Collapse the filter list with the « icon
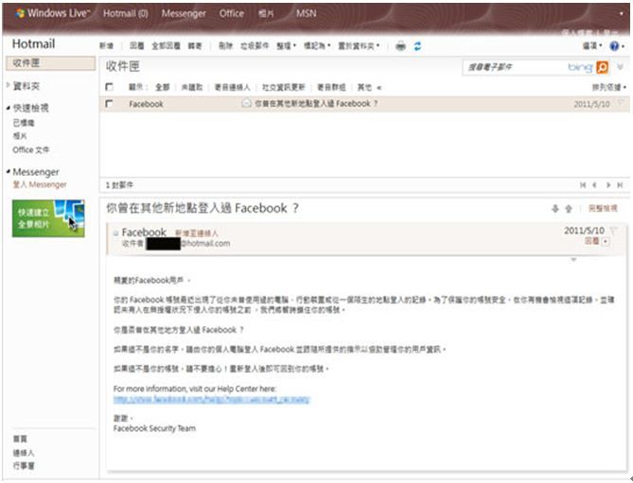The height and width of the screenshot is (483, 633). click(379, 88)
